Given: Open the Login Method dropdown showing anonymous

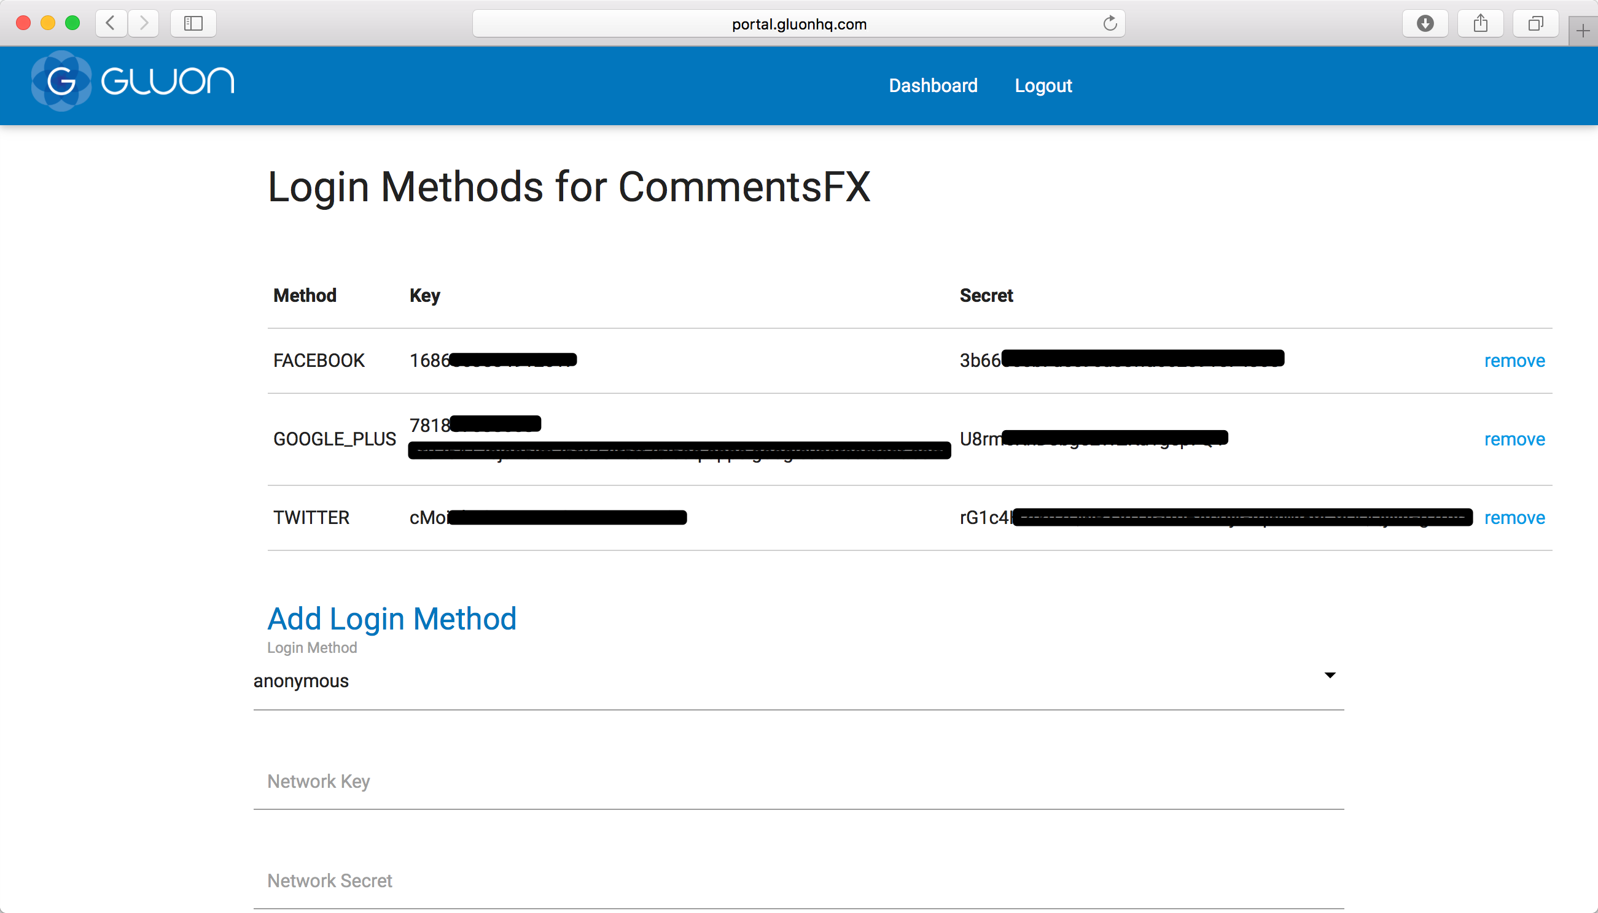Looking at the screenshot, I should [x=798, y=681].
